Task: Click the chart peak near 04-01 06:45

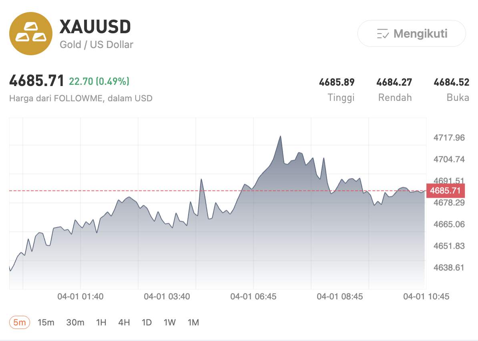Action: (x=281, y=137)
